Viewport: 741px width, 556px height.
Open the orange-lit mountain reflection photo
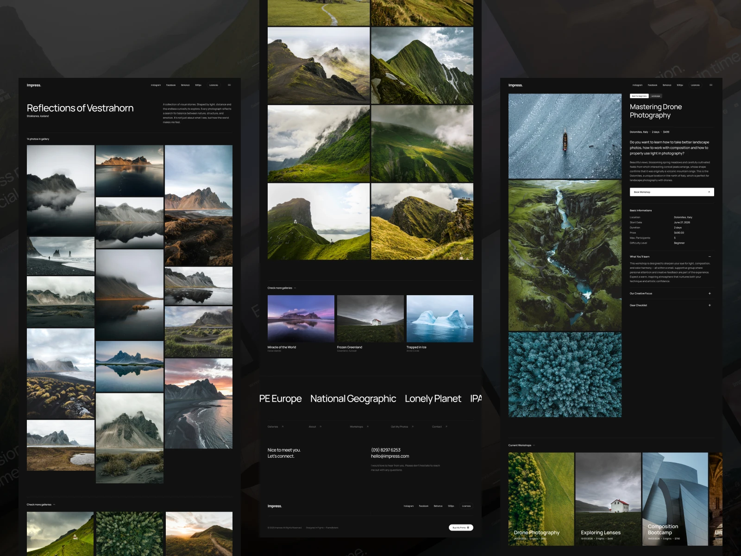pyautogui.click(x=130, y=171)
